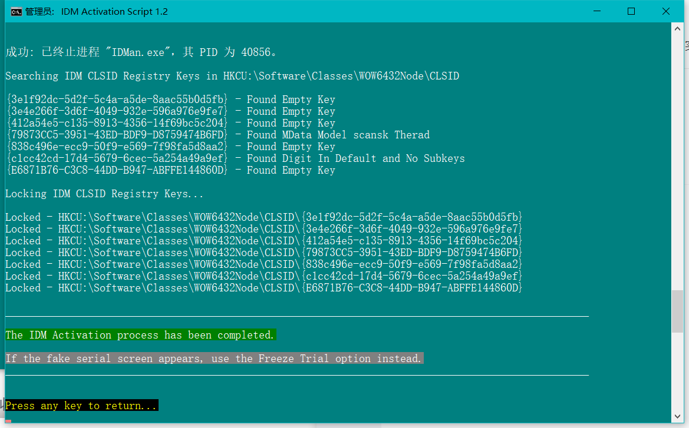Click the green 'Activation process has been completed' message
The height and width of the screenshot is (428, 689).
tap(141, 335)
